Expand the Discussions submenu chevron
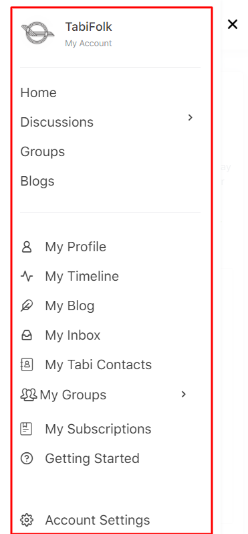 point(191,117)
